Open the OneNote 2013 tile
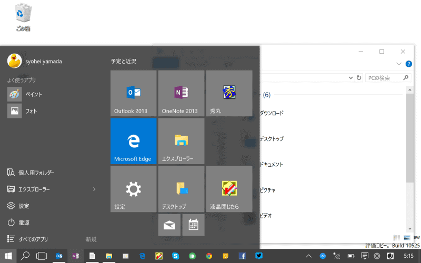This screenshot has height=263, width=421. (181, 93)
